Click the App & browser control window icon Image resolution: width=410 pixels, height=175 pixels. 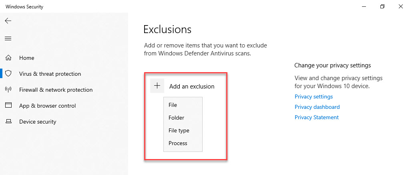tap(8, 106)
